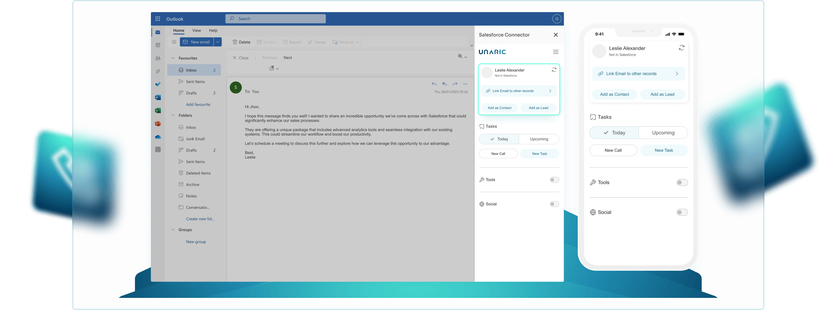830x310 pixels.
Task: Open the Junk Email folder
Action: [195, 139]
